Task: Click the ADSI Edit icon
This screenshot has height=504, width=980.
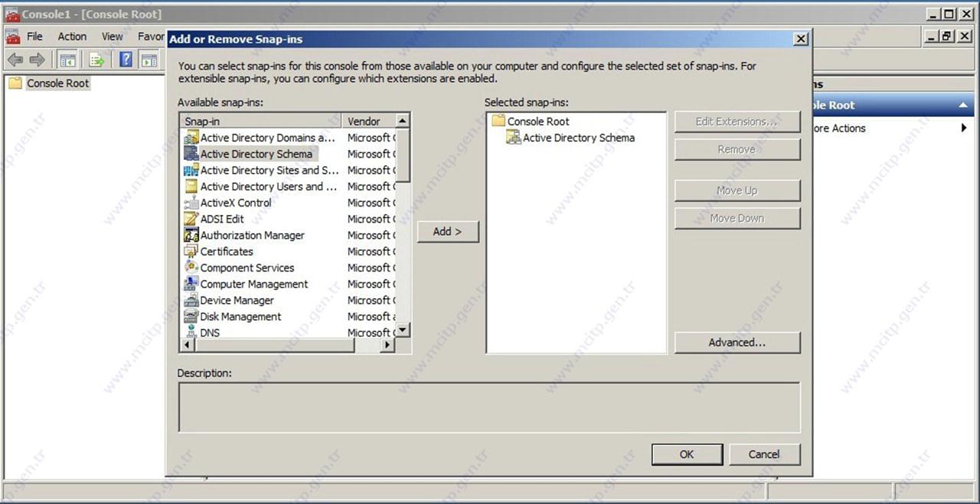Action: pyautogui.click(x=191, y=219)
